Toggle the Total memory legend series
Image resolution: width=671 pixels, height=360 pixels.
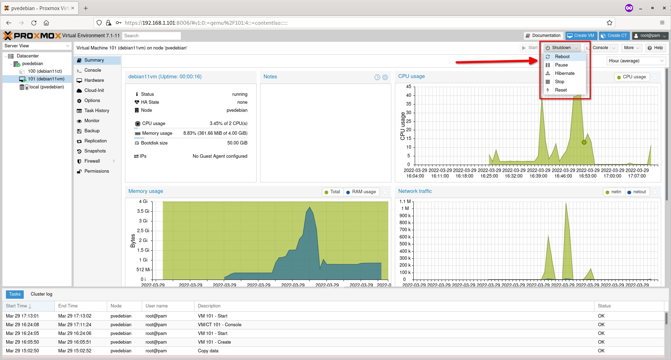[333, 192]
